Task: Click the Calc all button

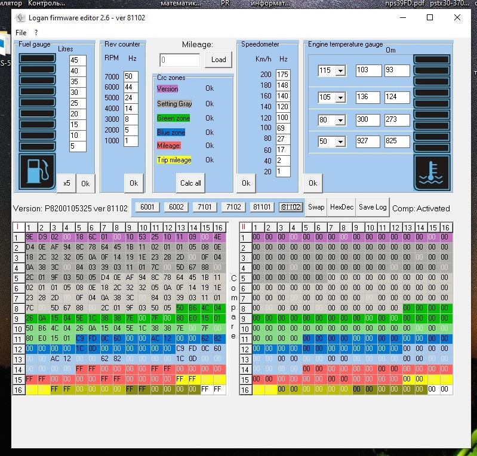Action: pos(190,183)
